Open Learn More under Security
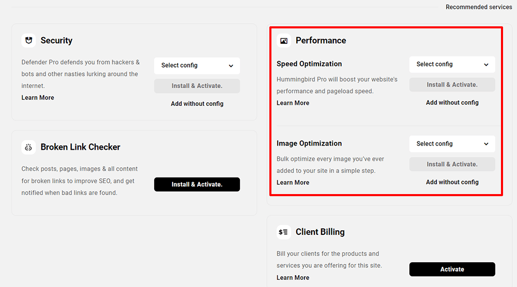The image size is (517, 287). 38,98
